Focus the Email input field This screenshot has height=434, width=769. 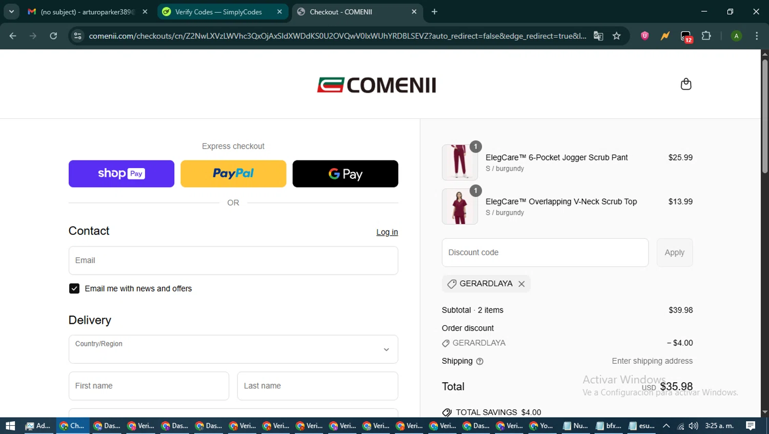click(233, 260)
